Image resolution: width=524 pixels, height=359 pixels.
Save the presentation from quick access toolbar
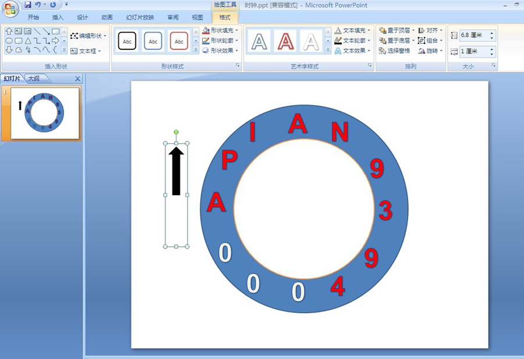click(x=28, y=5)
